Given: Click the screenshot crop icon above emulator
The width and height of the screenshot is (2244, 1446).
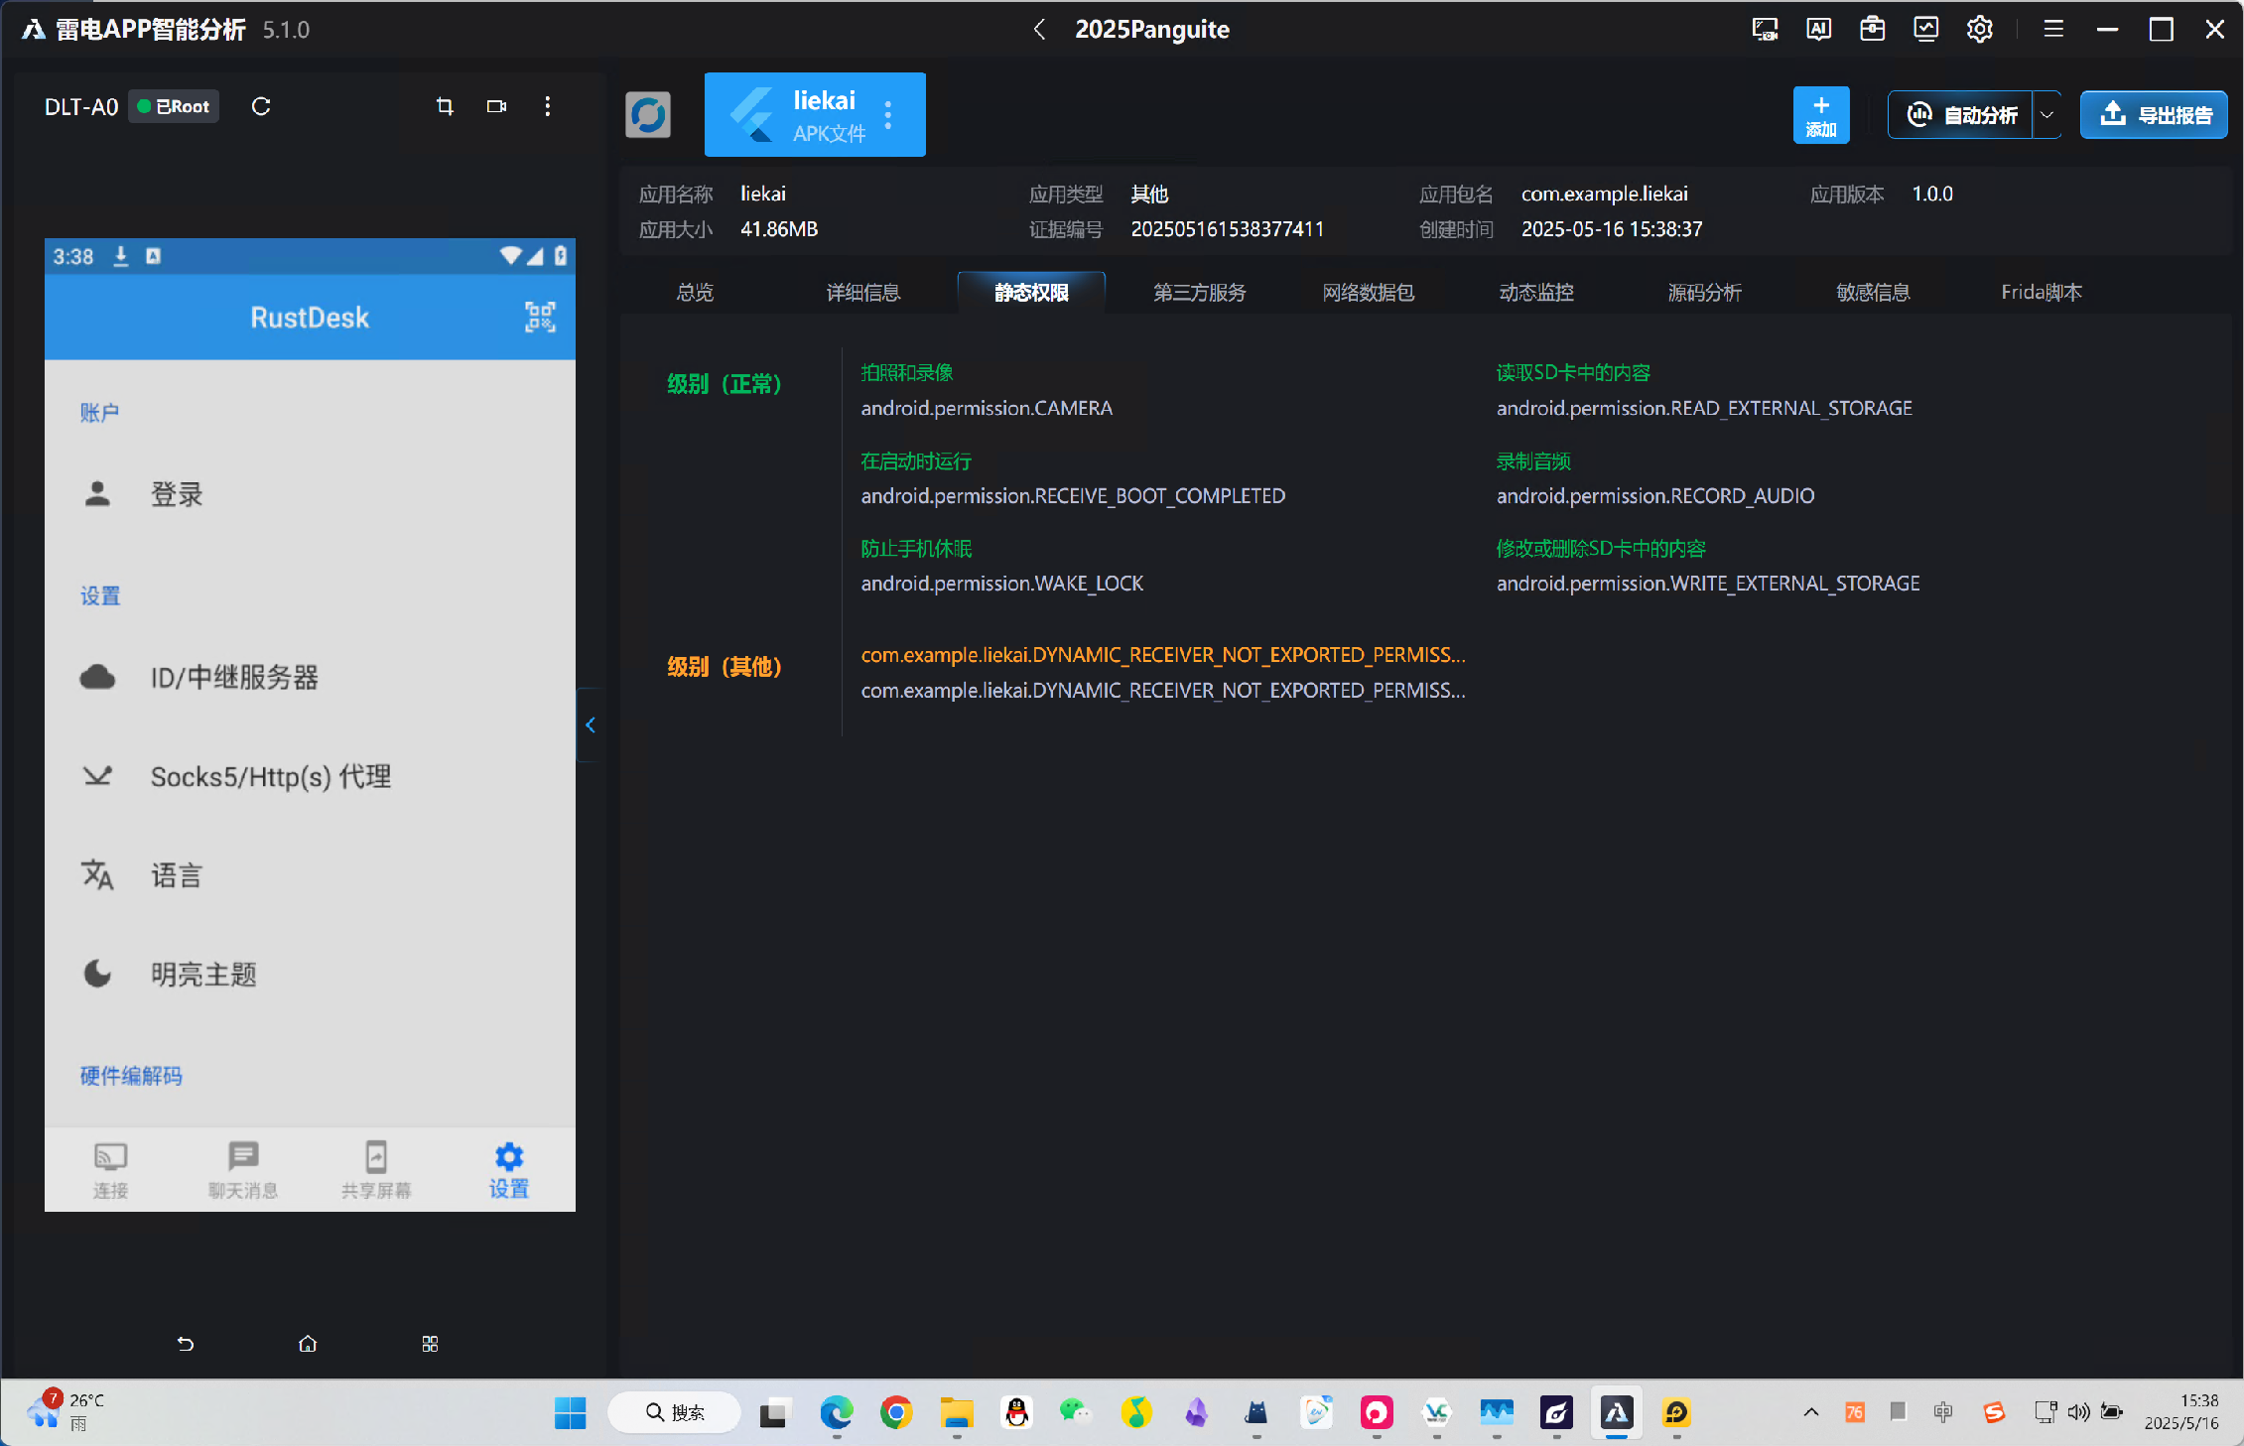Looking at the screenshot, I should 445,106.
